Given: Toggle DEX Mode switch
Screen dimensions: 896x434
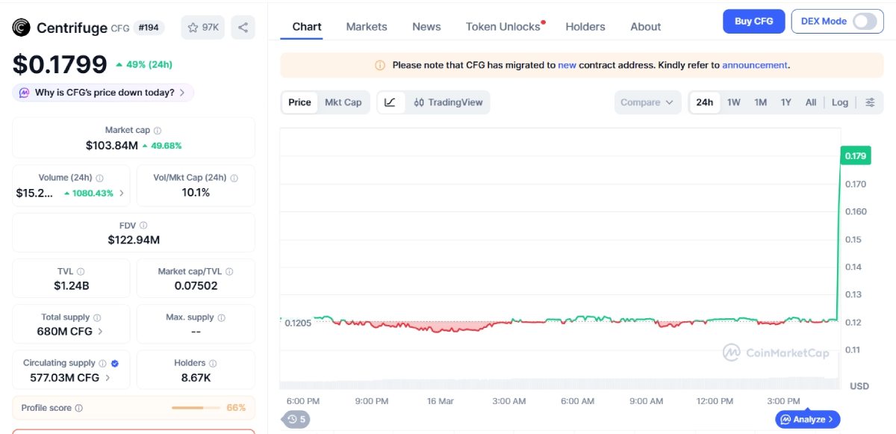Looking at the screenshot, I should (x=865, y=21).
